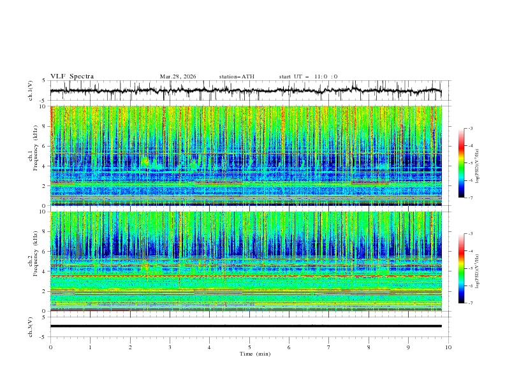505x390 pixels.
Task: Click the ch.1 "Frequency (kHz)" axis label
Action: (36, 148)
